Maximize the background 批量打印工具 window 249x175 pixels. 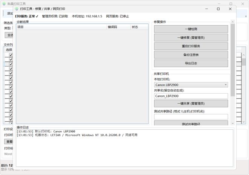[x=231, y=4]
